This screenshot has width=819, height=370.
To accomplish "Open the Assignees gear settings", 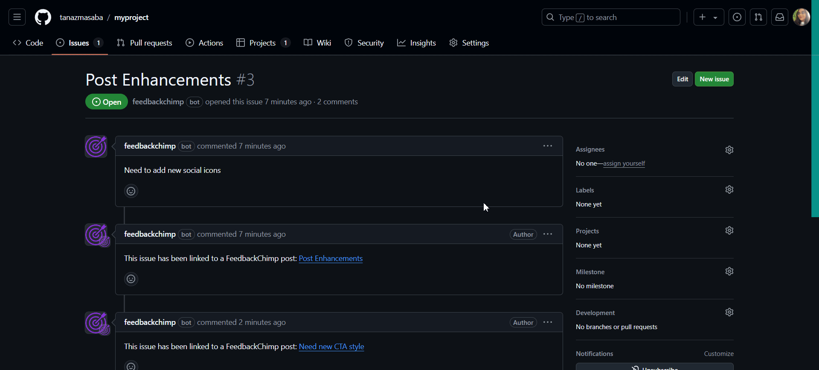I will (729, 150).
